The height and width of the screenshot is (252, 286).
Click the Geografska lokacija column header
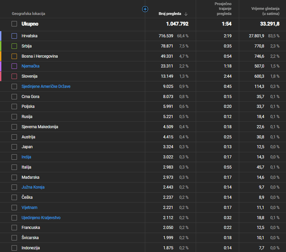pyautogui.click(x=28, y=14)
